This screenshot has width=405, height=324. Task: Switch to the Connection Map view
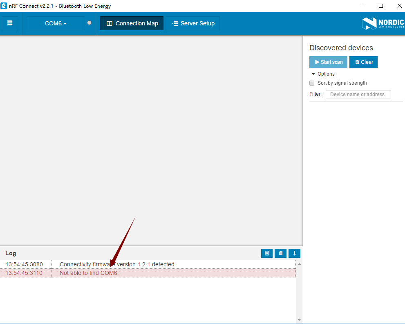click(132, 23)
